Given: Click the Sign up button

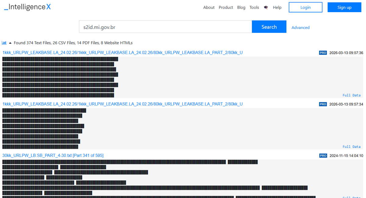Looking at the screenshot, I should [344, 7].
